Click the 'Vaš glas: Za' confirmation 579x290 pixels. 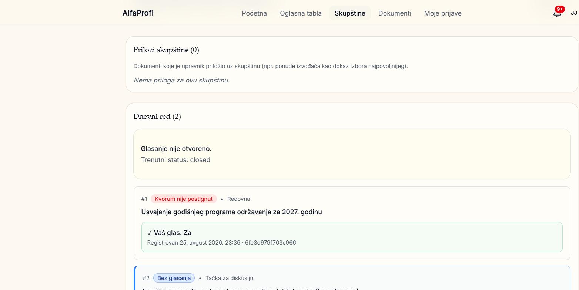click(169, 233)
